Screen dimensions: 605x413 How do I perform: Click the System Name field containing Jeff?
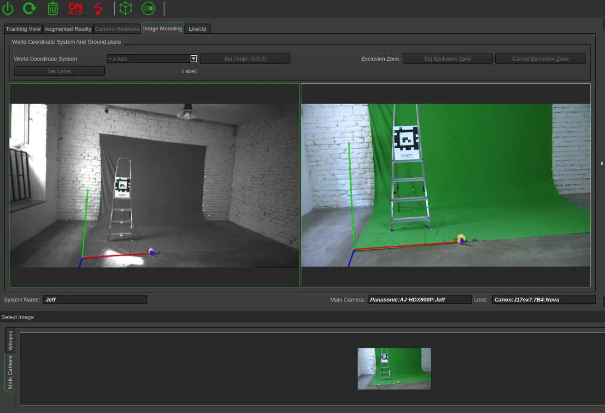(x=95, y=299)
